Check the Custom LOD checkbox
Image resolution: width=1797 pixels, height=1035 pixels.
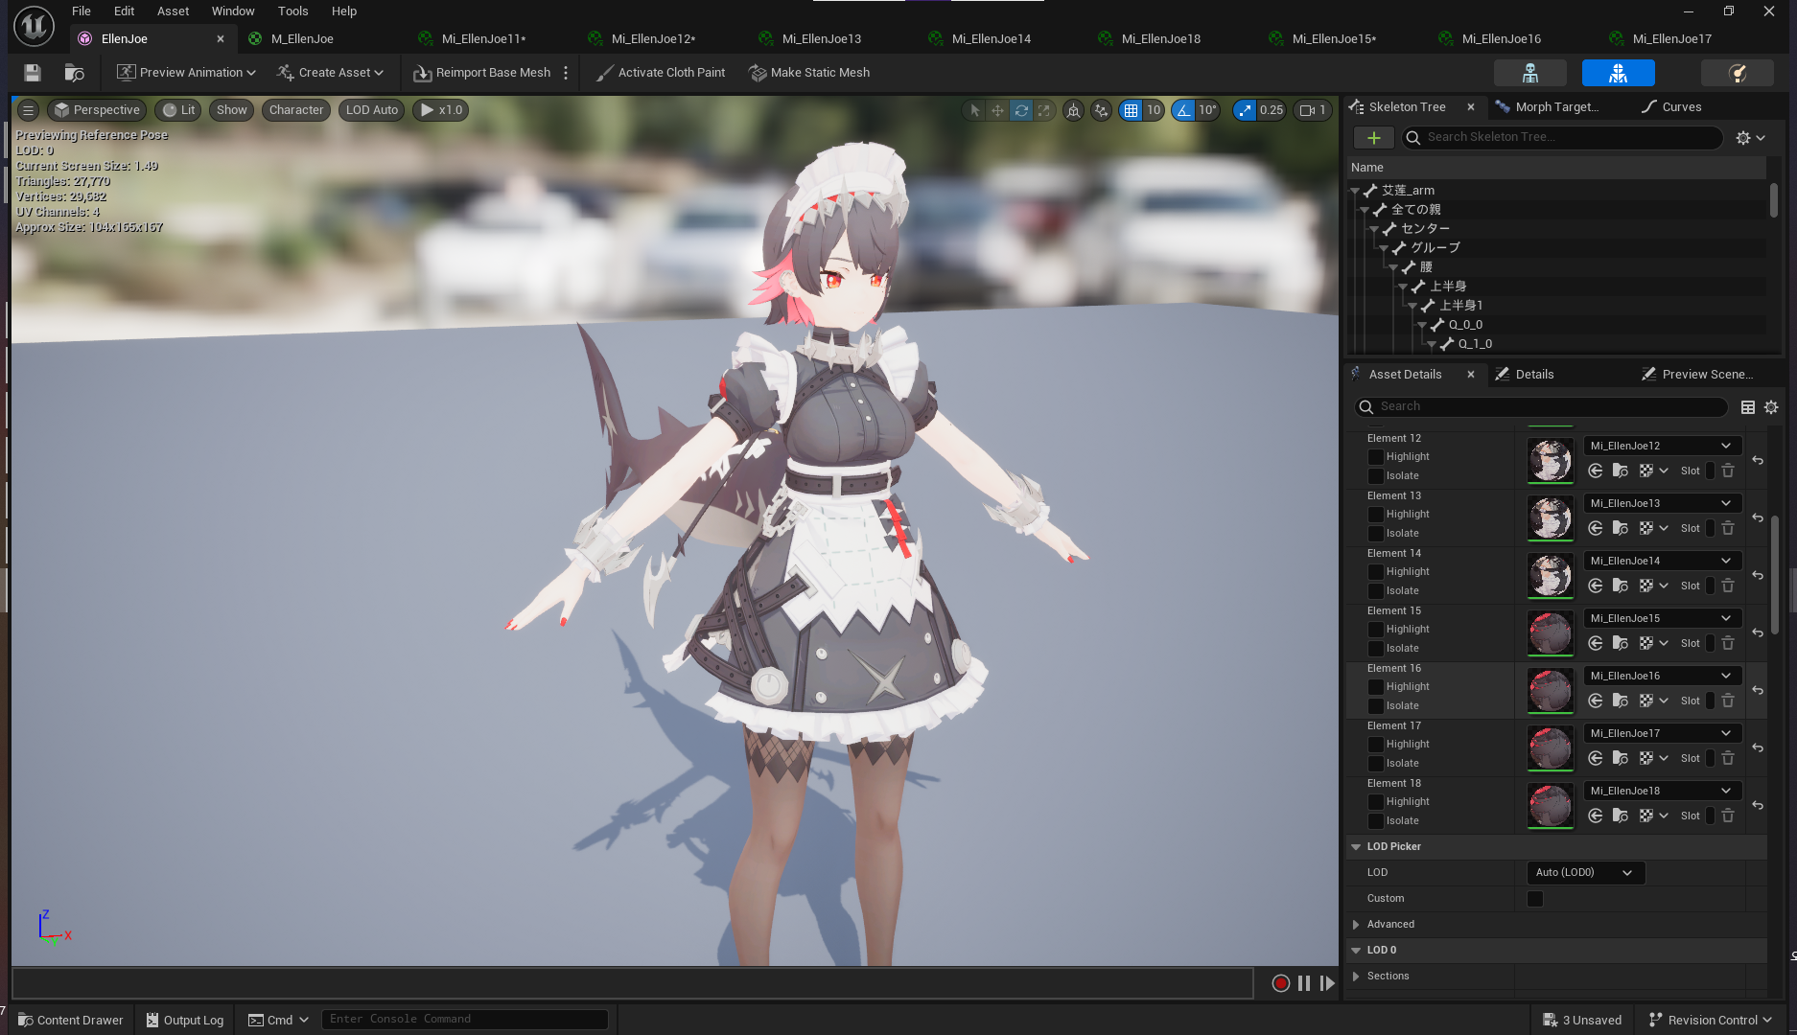click(1535, 899)
